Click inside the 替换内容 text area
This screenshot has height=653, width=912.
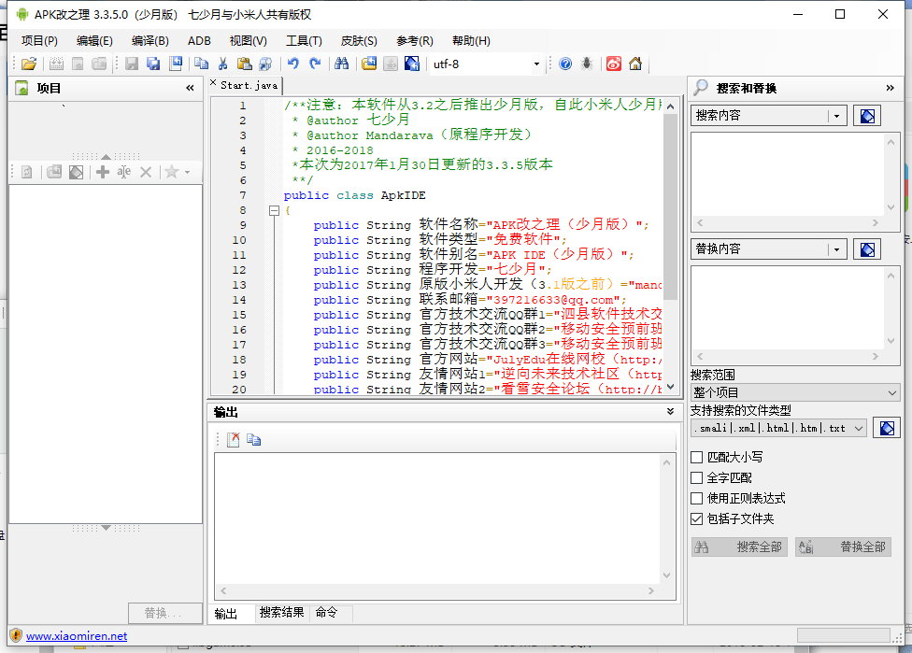pyautogui.click(x=788, y=308)
